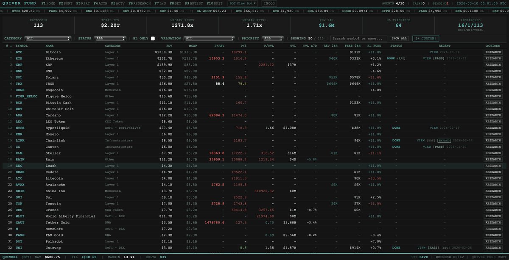Click RESEARCH button for Polkadot row
This screenshot has width=509, height=260.
point(493,241)
